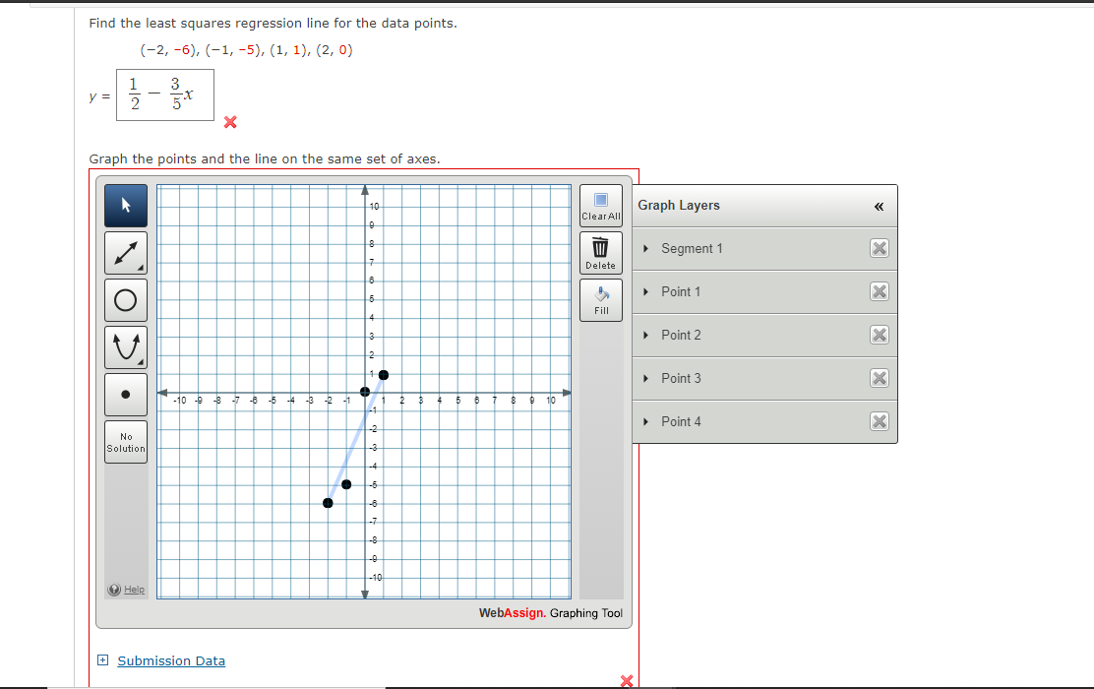Click the regression equation answer box

pyautogui.click(x=165, y=94)
